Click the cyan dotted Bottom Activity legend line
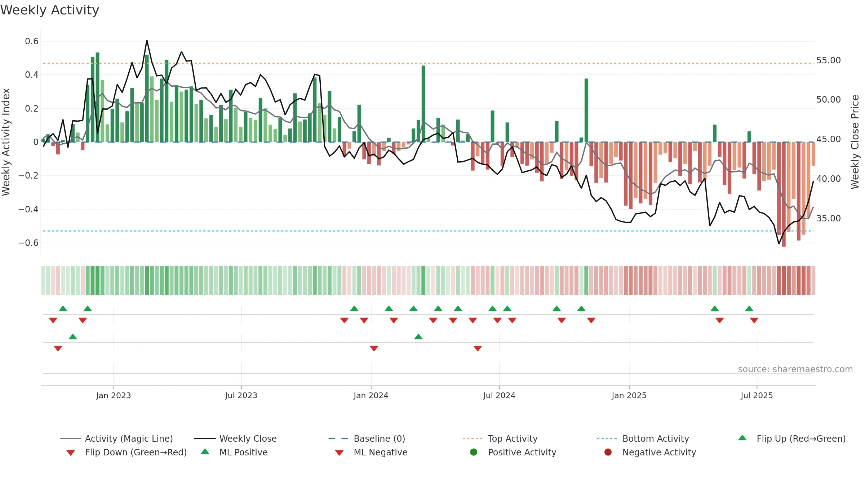This screenshot has width=865, height=486. click(607, 438)
